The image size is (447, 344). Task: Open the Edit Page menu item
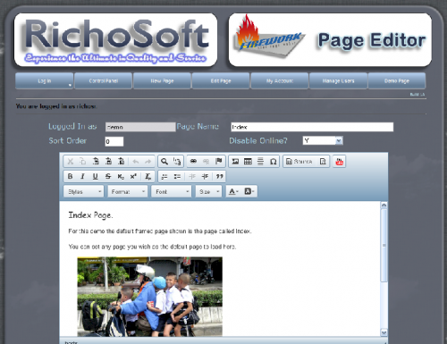221,80
